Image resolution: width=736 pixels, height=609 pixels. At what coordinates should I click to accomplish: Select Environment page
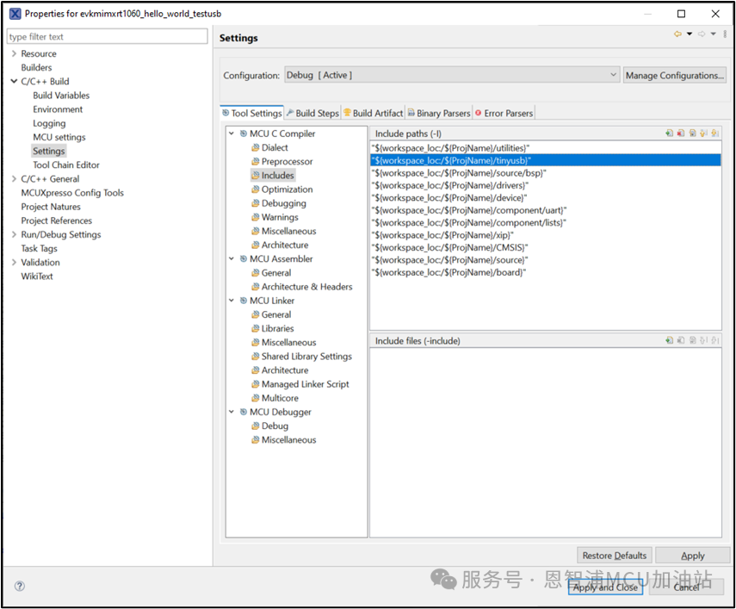pos(58,109)
